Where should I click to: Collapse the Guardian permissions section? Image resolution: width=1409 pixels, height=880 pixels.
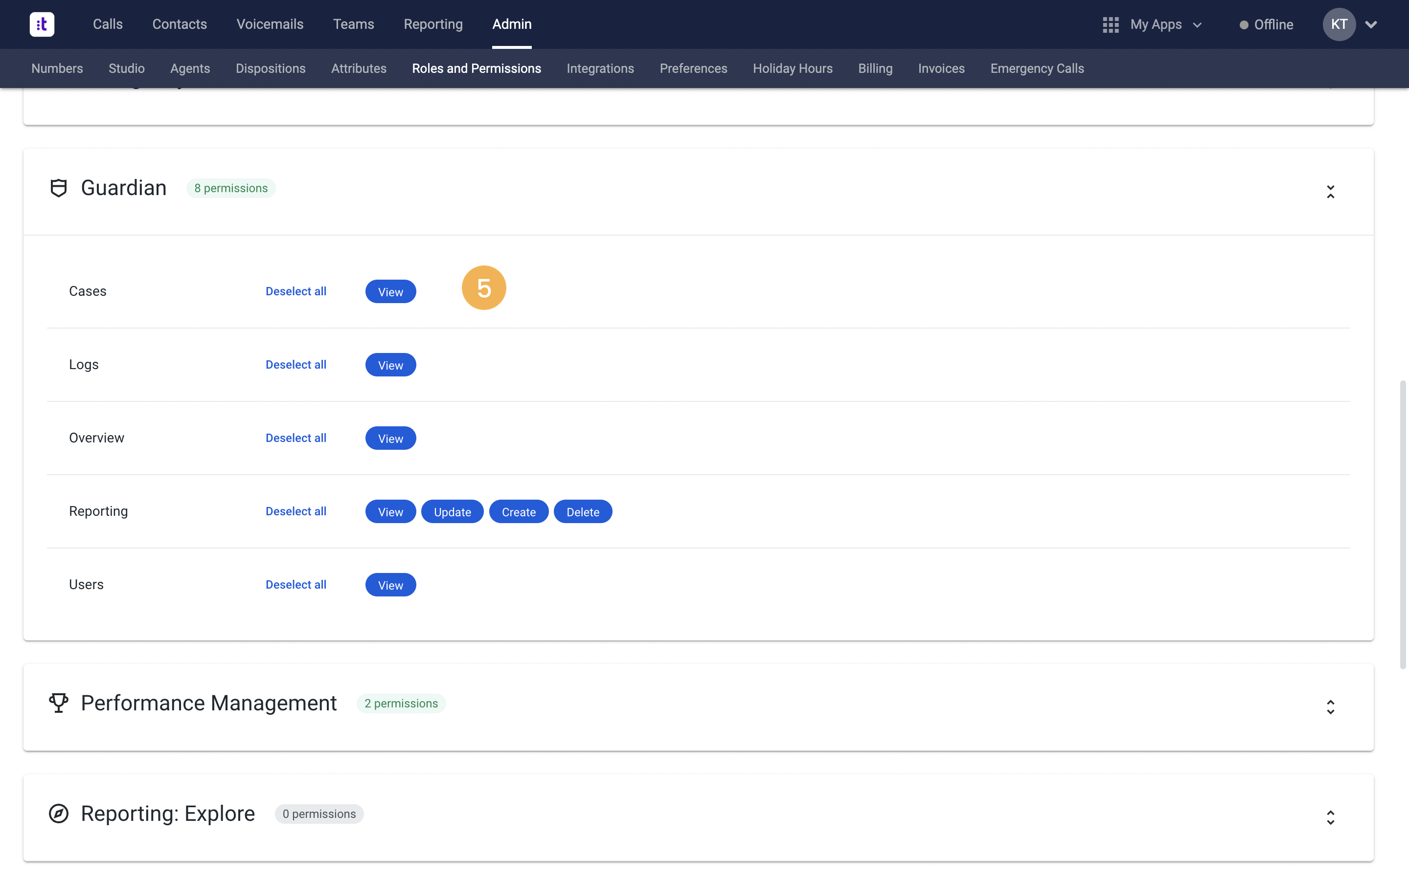click(1330, 192)
